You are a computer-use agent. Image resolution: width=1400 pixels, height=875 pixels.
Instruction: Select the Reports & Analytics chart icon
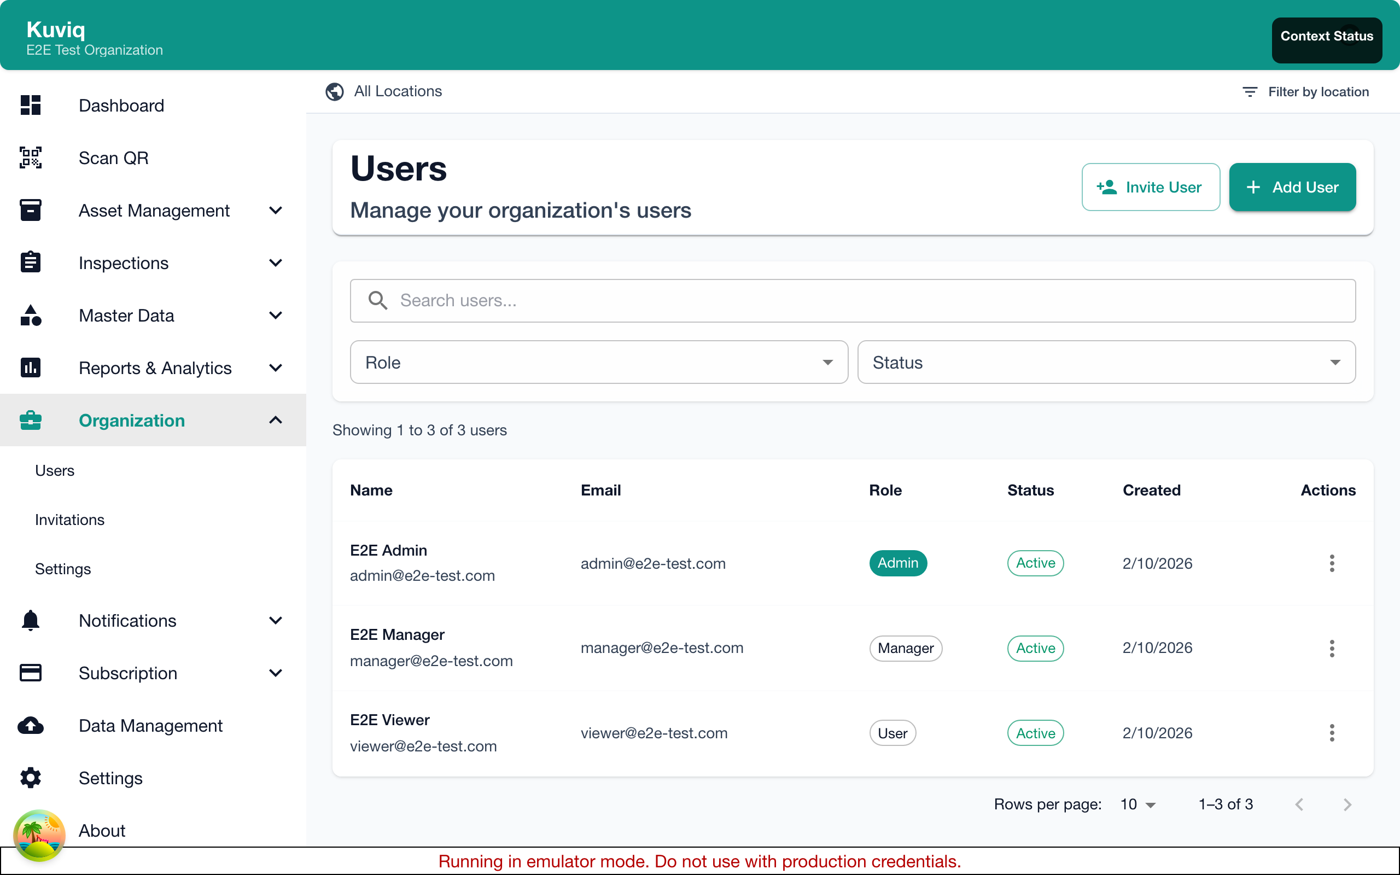coord(30,367)
